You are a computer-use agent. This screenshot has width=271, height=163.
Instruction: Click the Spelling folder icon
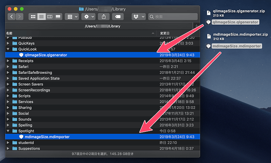(15, 125)
